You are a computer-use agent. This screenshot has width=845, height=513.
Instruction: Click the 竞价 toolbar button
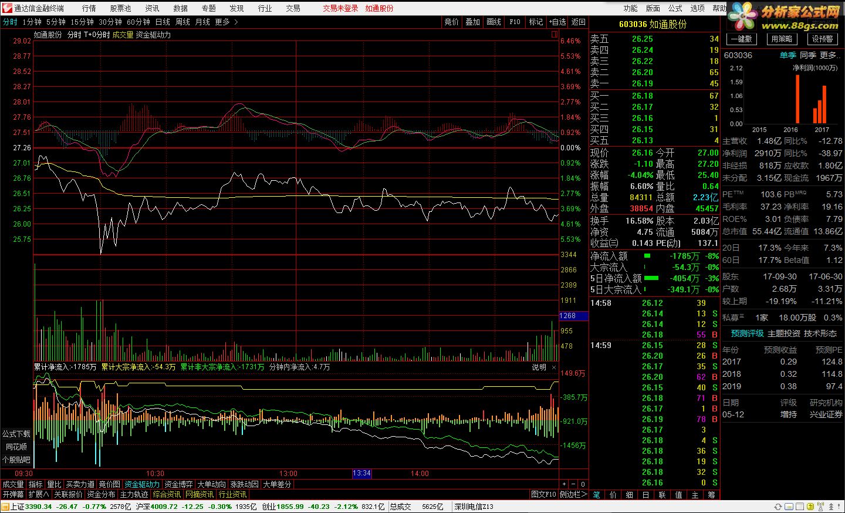[451, 22]
